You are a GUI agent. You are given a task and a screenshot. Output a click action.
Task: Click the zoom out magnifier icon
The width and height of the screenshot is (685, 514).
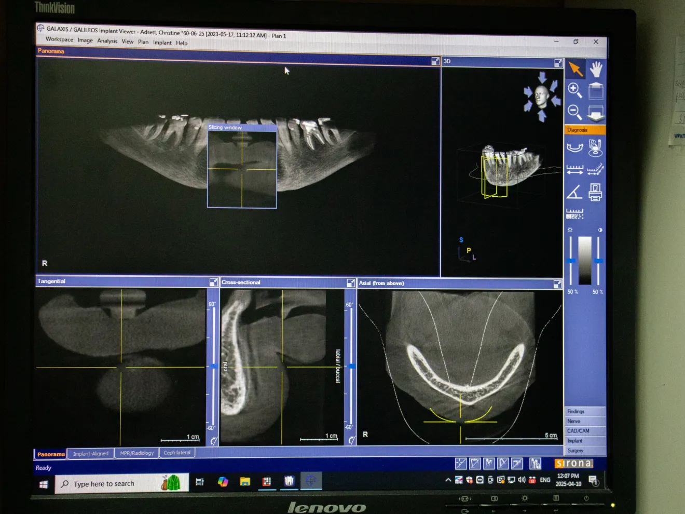574,112
